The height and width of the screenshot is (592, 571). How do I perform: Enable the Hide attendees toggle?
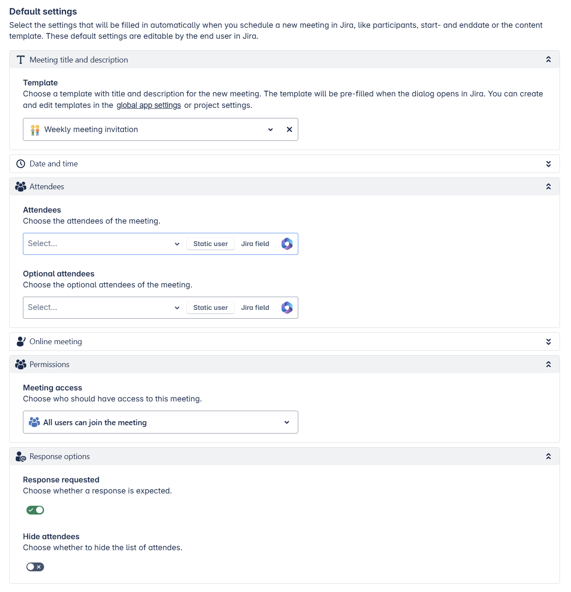[x=35, y=567]
